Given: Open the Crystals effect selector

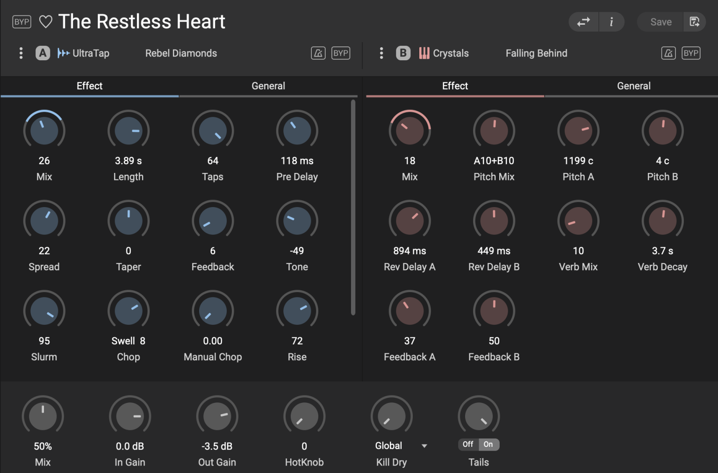Looking at the screenshot, I should [x=444, y=53].
